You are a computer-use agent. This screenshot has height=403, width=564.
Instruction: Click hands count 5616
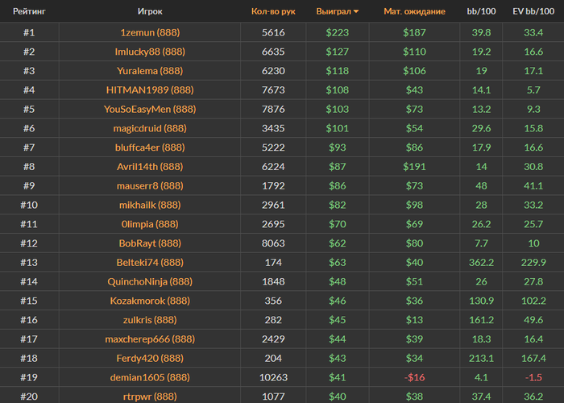pyautogui.click(x=273, y=32)
